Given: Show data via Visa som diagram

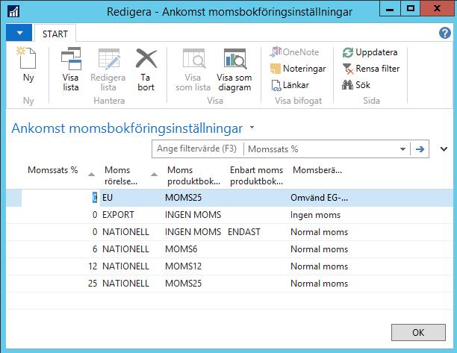Looking at the screenshot, I should pyautogui.click(x=234, y=69).
